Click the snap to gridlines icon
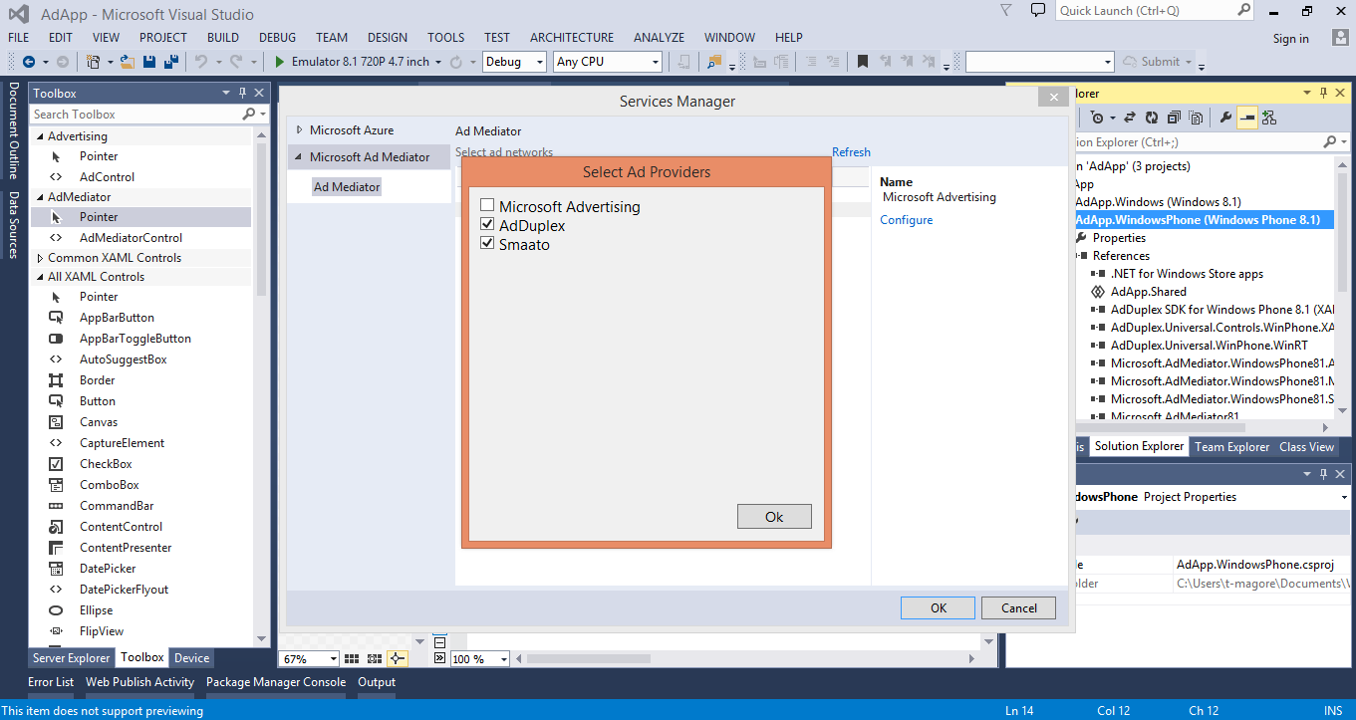 375,658
